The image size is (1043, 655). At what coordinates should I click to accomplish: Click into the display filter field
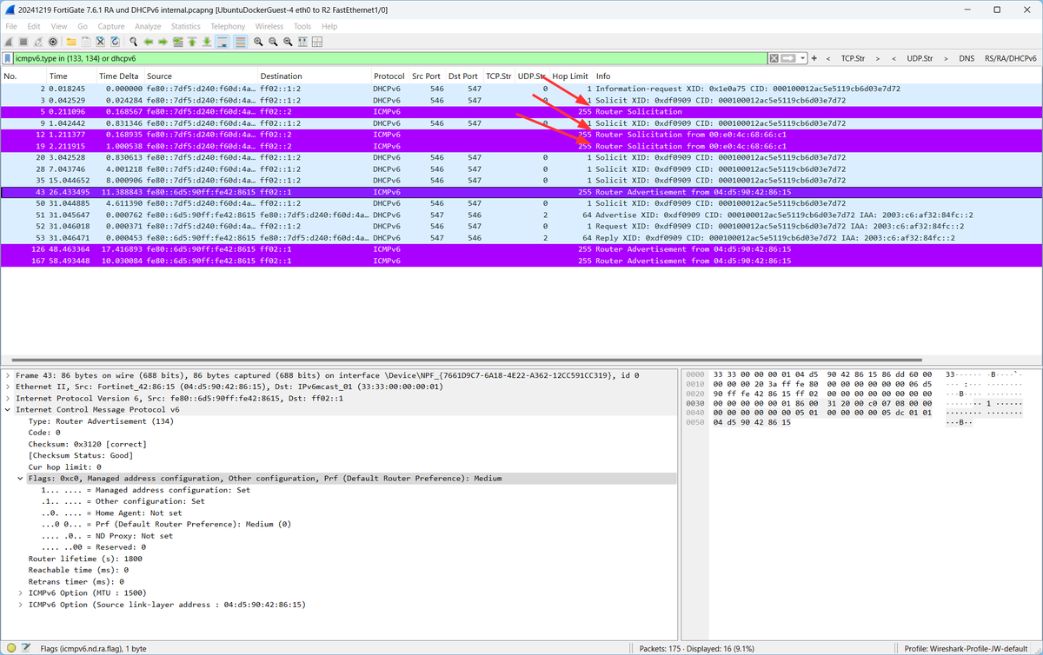389,58
